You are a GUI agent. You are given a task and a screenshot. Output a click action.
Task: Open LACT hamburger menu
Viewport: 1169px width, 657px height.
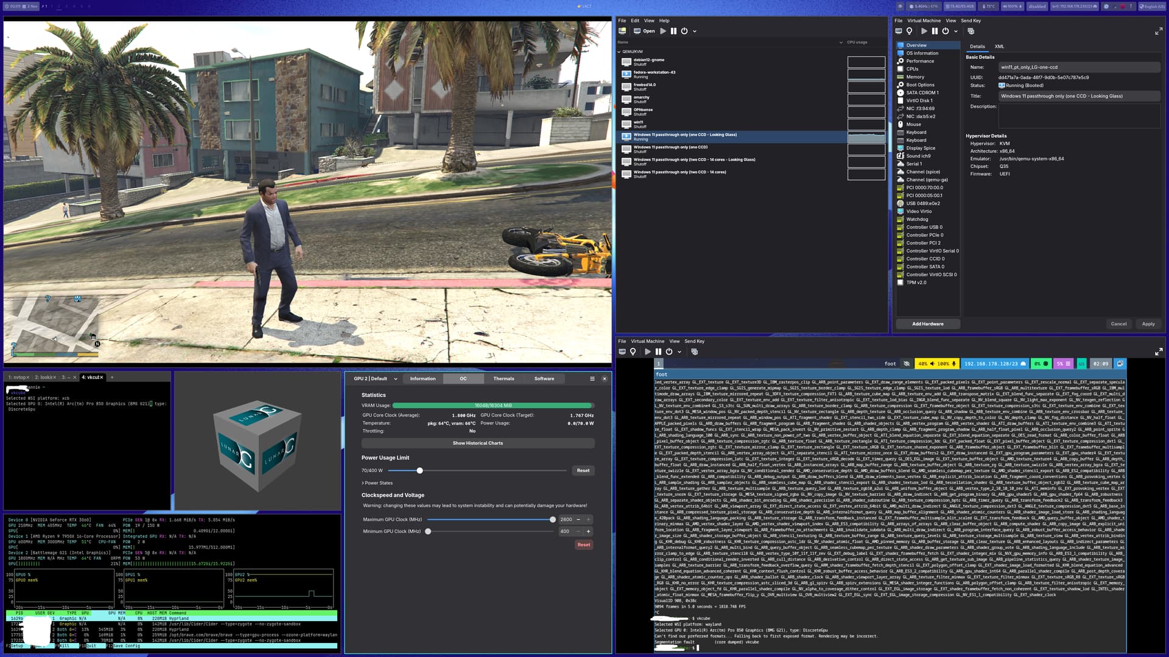(592, 379)
